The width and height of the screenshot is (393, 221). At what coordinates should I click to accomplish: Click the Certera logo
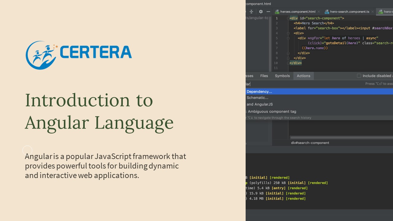(x=79, y=55)
